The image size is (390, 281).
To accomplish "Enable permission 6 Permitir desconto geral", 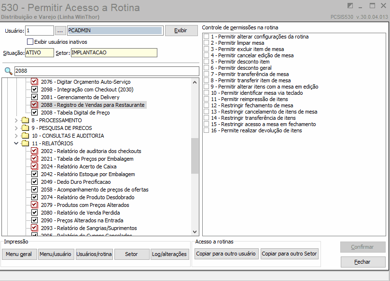I will (x=206, y=68).
